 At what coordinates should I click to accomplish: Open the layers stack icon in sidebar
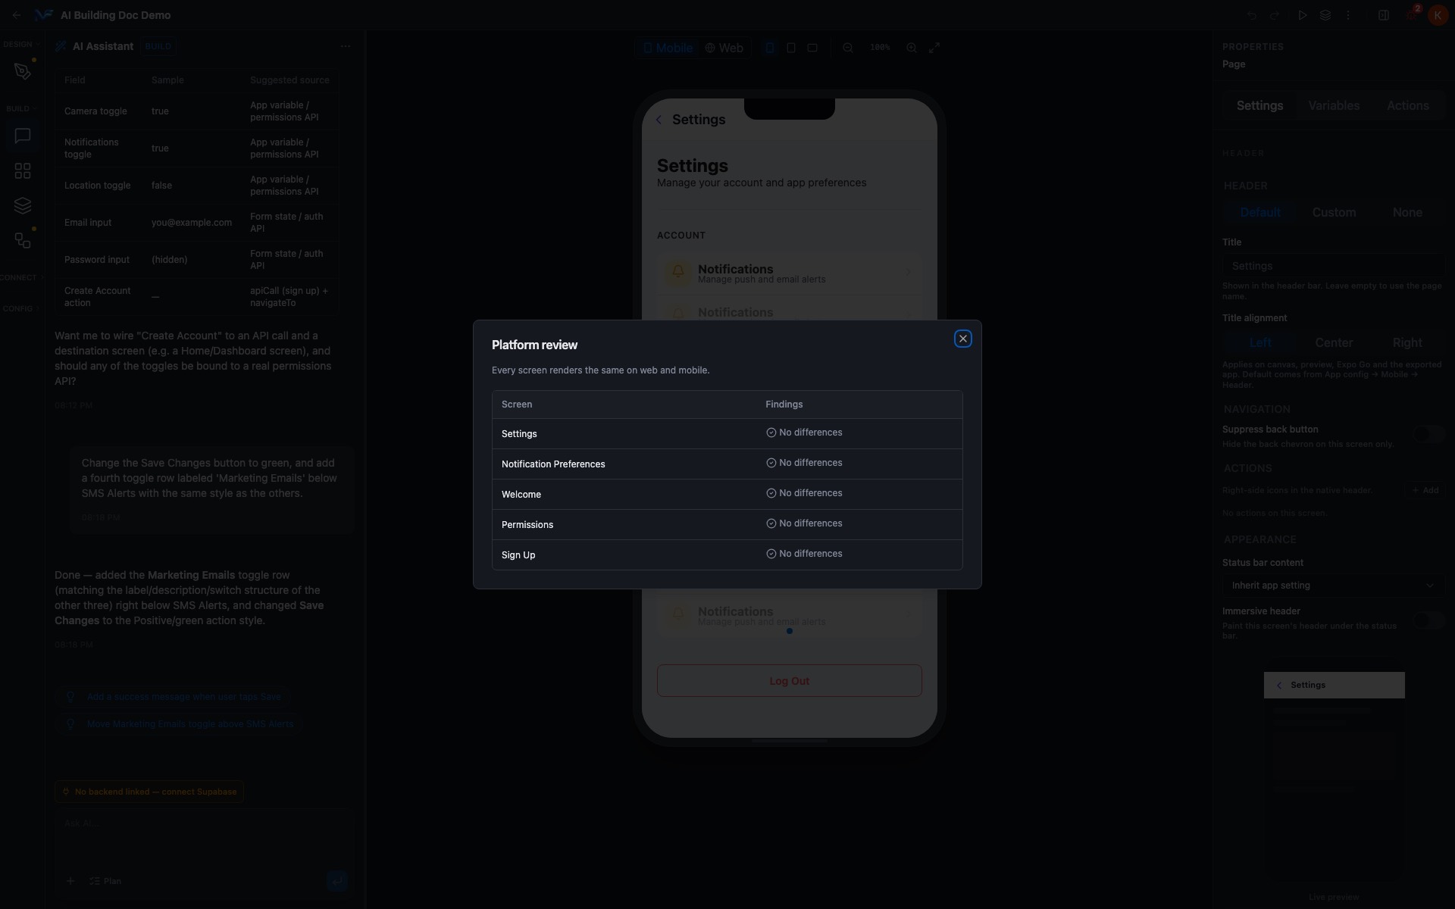(x=23, y=205)
